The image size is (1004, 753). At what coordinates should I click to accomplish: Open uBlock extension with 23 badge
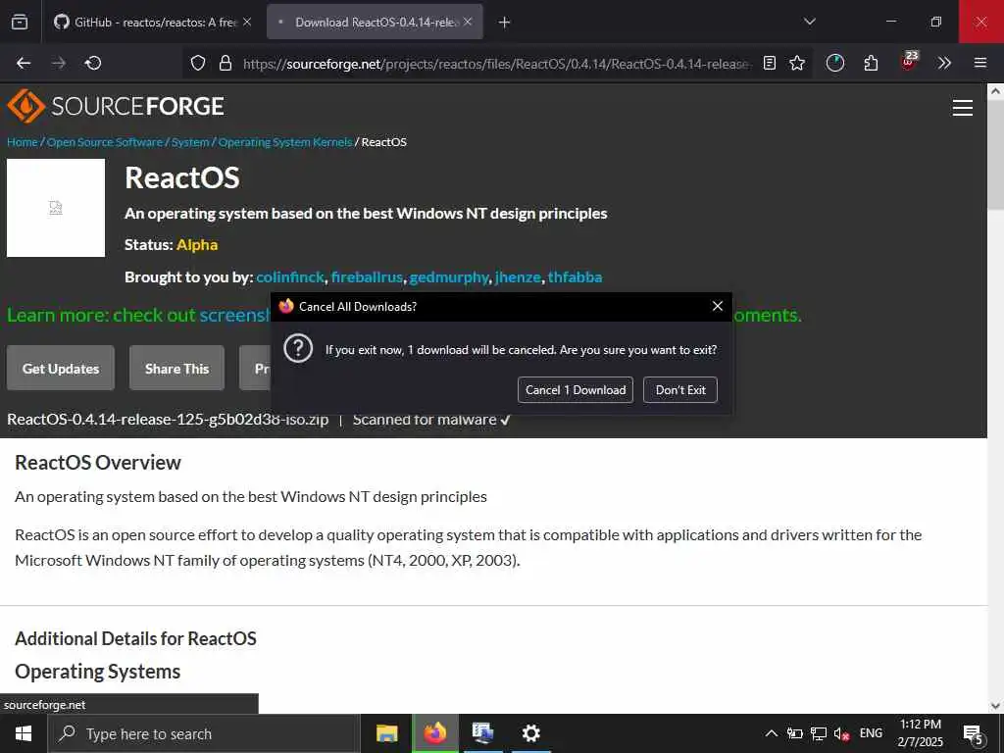(x=909, y=62)
